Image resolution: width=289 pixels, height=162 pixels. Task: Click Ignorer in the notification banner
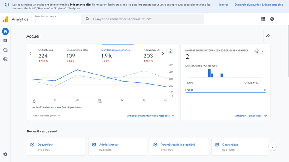(x=224, y=5)
